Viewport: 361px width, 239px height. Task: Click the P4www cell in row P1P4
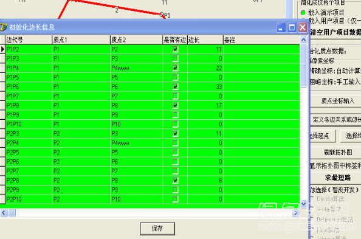(136, 68)
